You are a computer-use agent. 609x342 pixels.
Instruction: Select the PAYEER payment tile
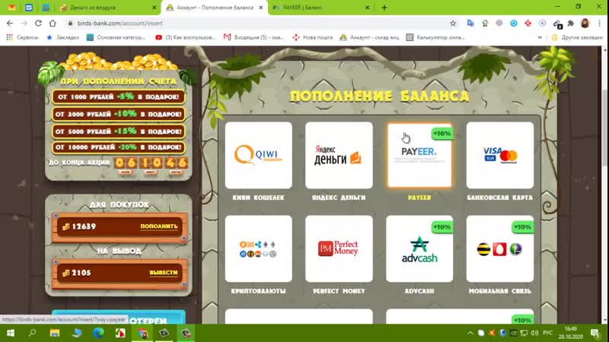click(419, 155)
